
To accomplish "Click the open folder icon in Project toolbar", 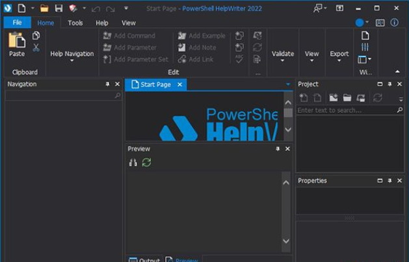I will [x=347, y=98].
